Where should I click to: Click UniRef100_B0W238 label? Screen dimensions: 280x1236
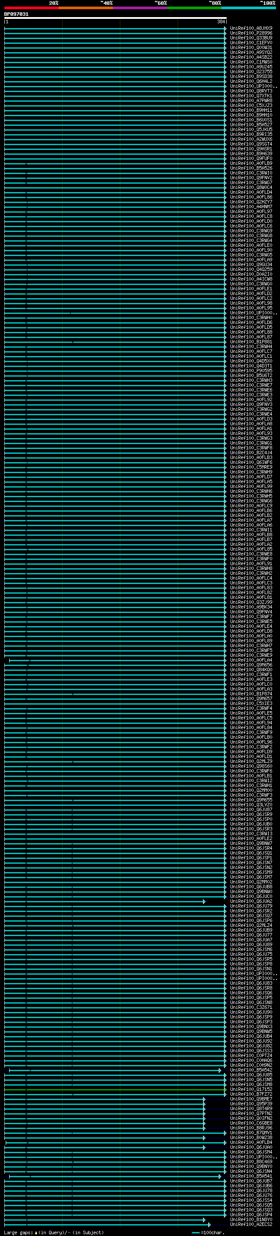251,1138
